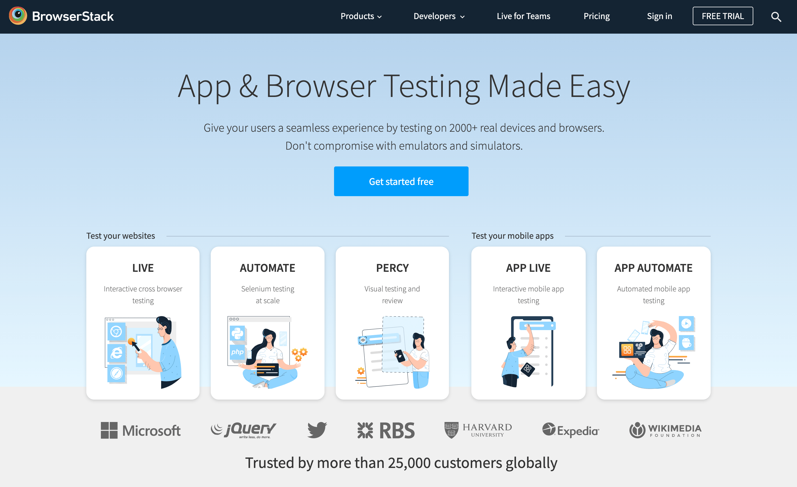The image size is (797, 487).
Task: Toggle visibility of Test your mobile apps section
Action: click(513, 235)
